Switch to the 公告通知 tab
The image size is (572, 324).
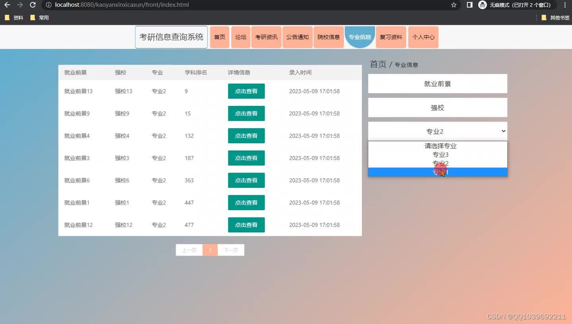(x=298, y=37)
